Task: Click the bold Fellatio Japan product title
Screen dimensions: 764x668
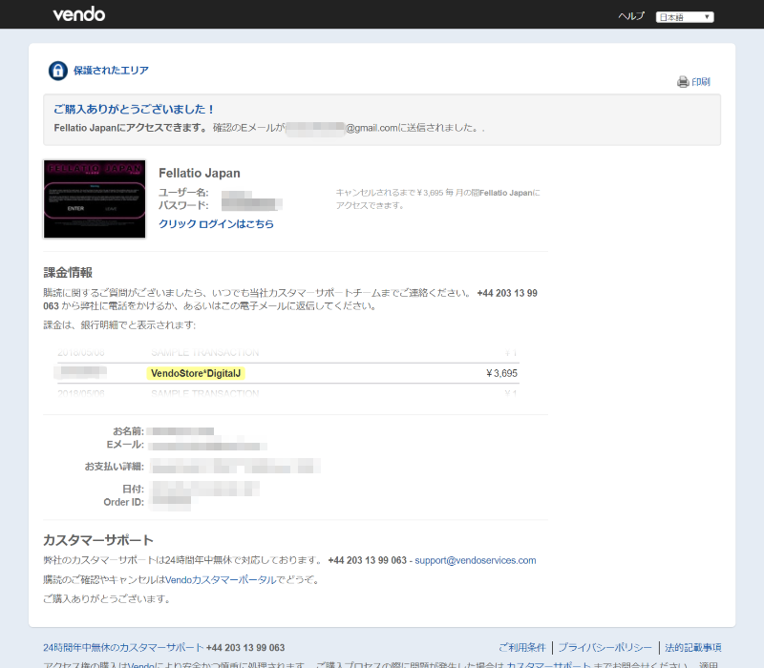Action: (x=200, y=174)
